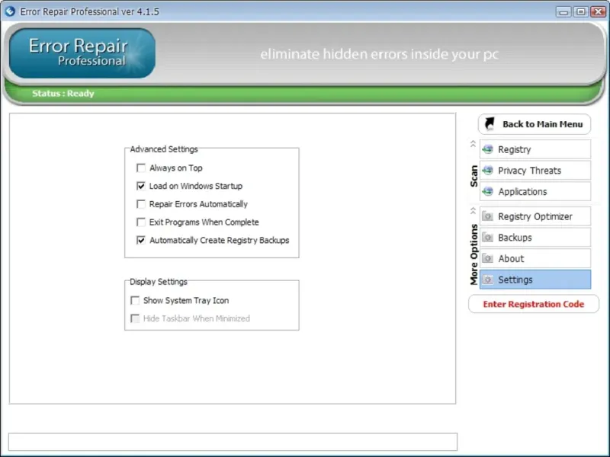Check Show System Tray Icon
This screenshot has width=610, height=457.
(135, 300)
